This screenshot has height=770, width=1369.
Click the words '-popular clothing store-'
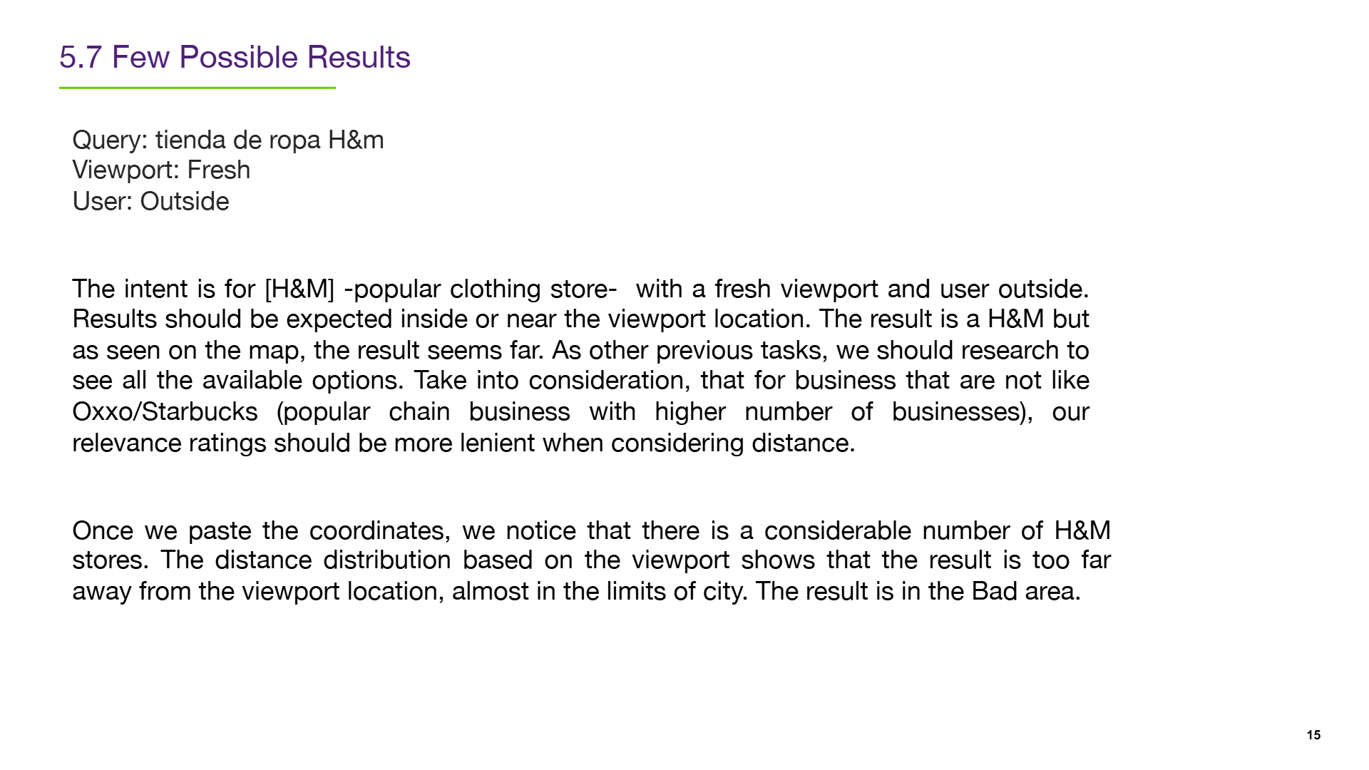click(480, 289)
